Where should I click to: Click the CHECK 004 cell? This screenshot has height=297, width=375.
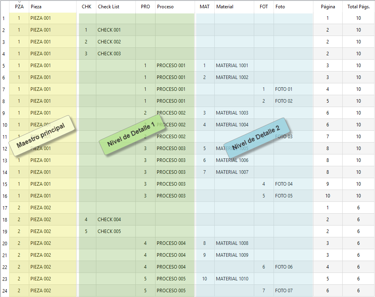(109, 220)
